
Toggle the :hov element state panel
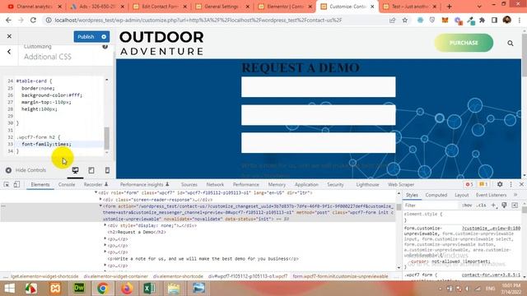[467, 205]
